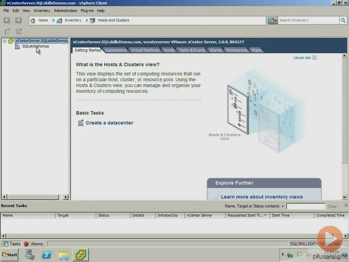Select the vCenterServer.SQLskillsDemos tree item

(x=42, y=41)
